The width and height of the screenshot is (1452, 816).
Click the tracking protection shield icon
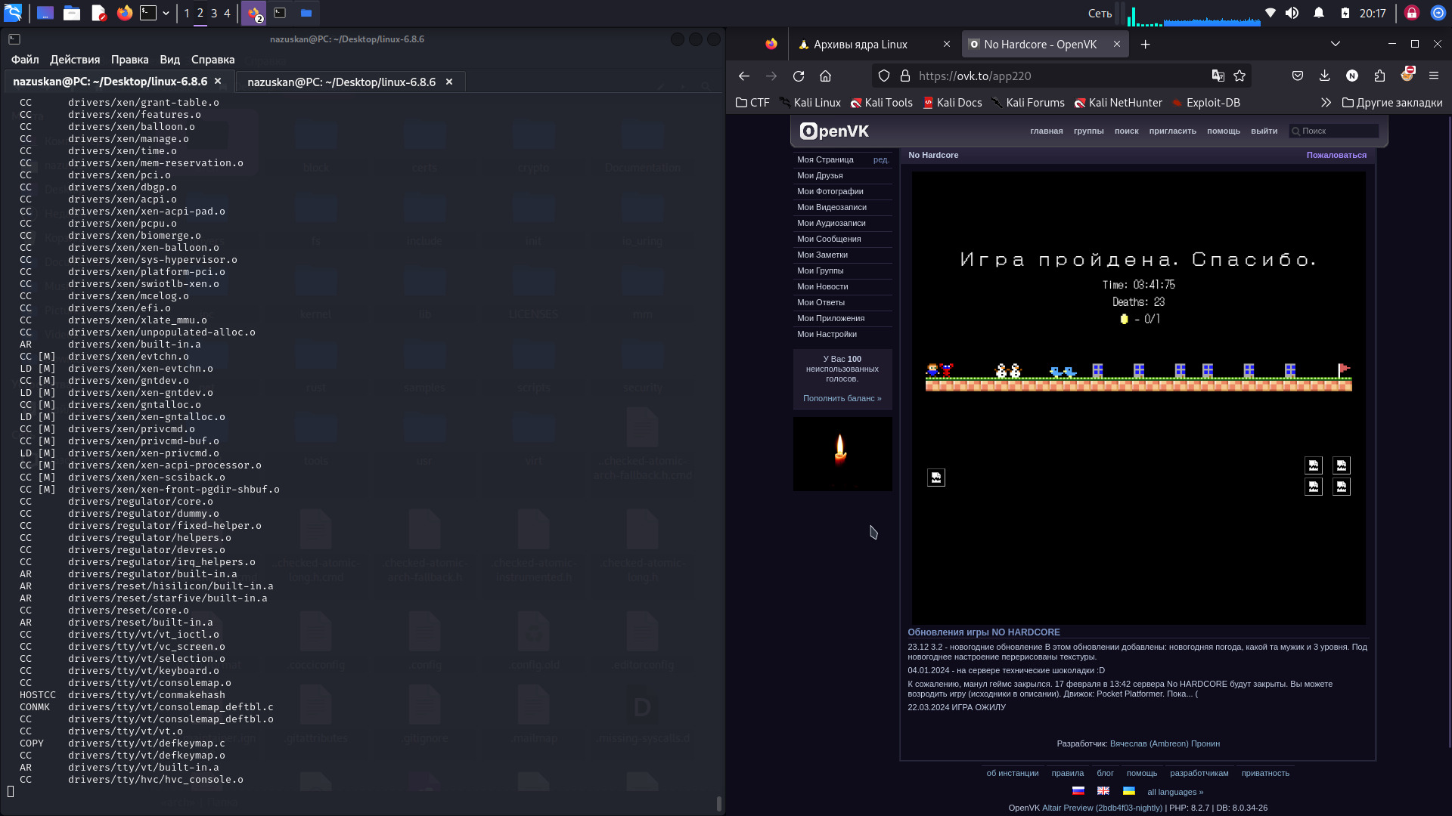pyautogui.click(x=884, y=76)
